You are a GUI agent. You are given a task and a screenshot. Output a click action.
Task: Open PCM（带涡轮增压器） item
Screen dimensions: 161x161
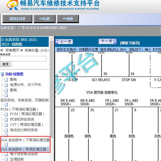coord(27,114)
